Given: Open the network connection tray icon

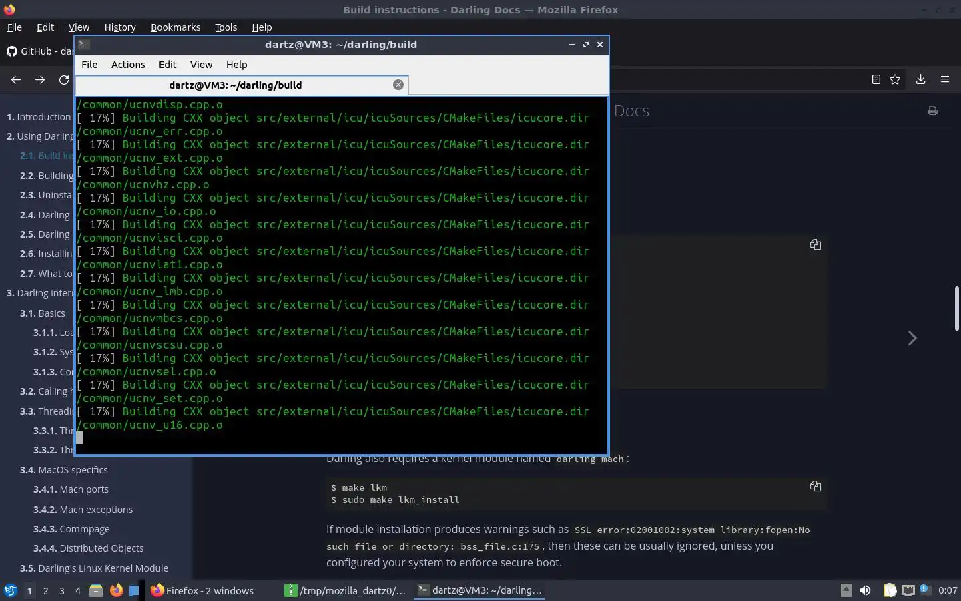Looking at the screenshot, I should click(908, 590).
